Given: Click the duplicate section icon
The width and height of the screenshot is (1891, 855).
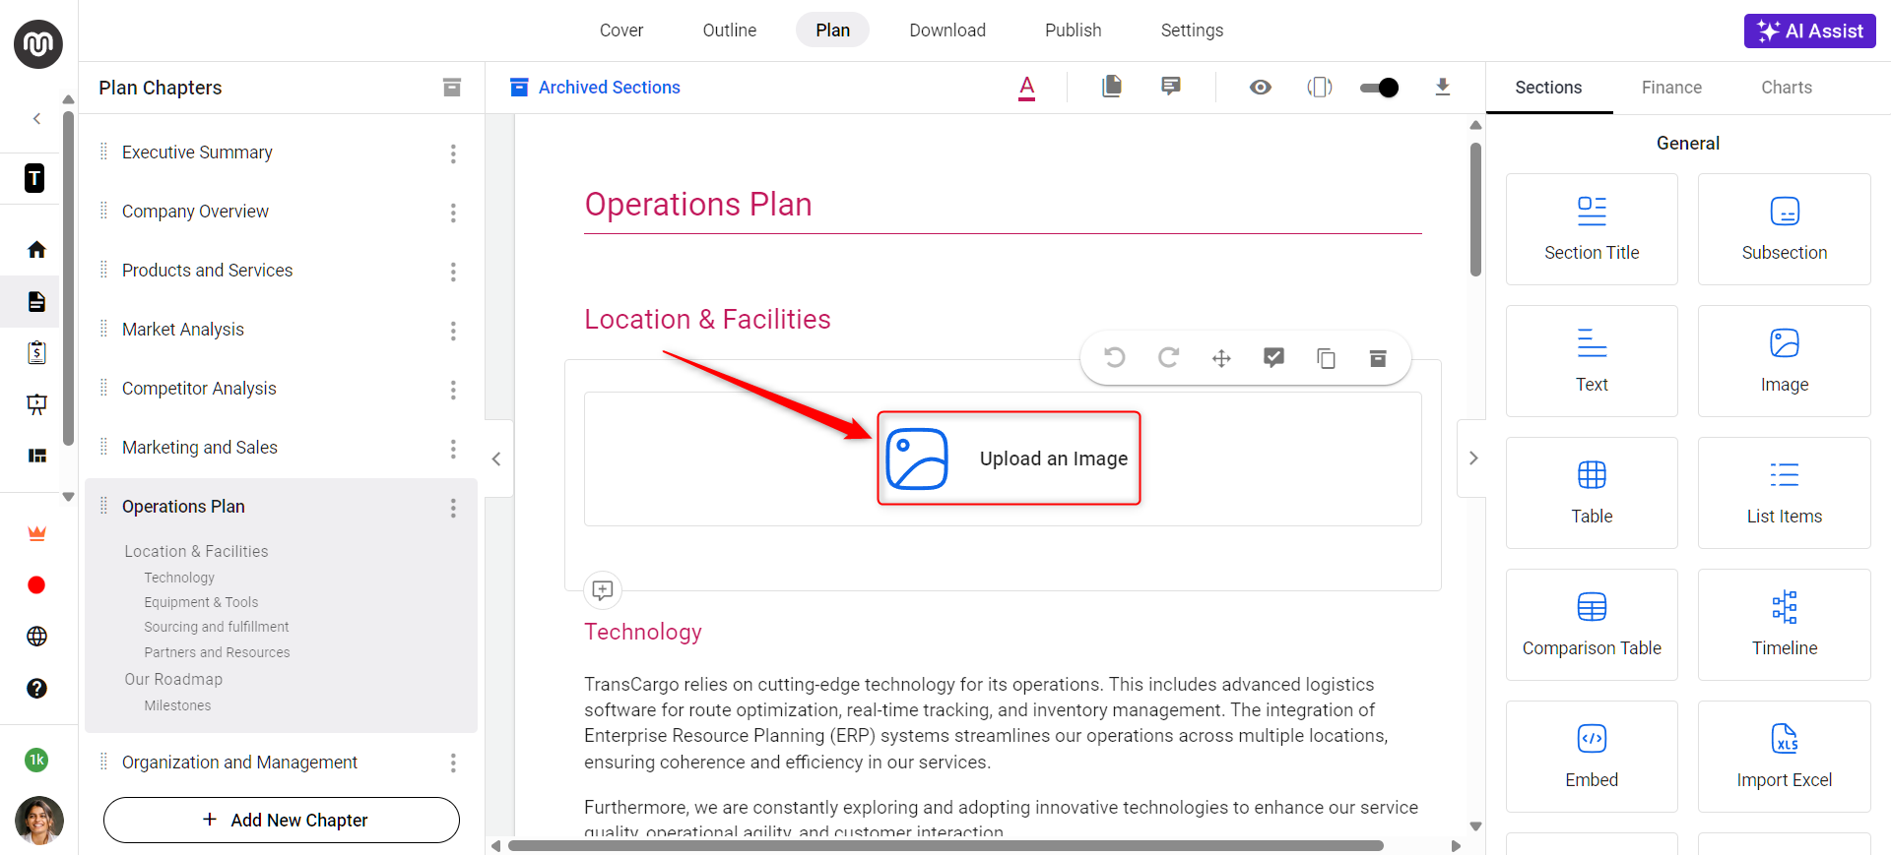Looking at the screenshot, I should 1327,358.
